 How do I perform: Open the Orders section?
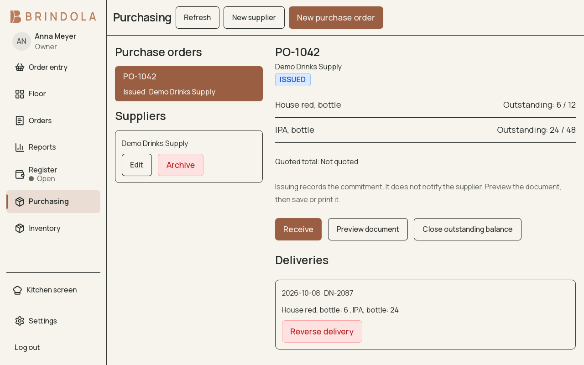coord(53,120)
